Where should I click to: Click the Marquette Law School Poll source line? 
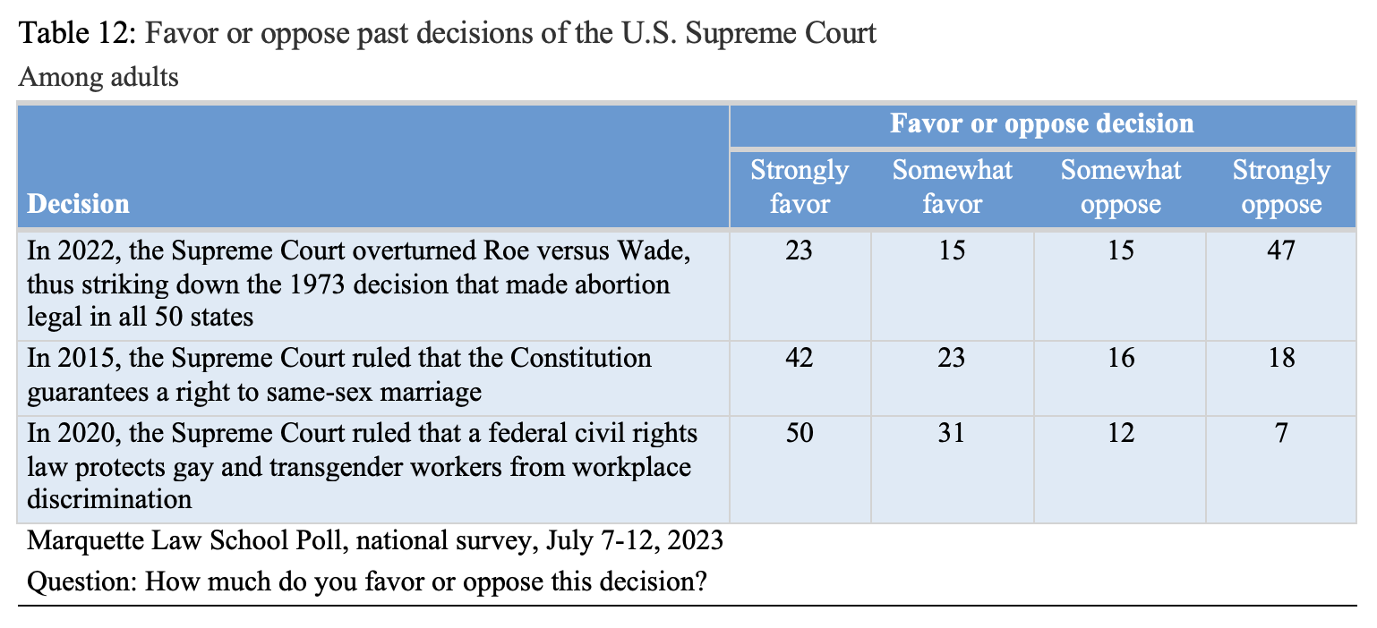[x=375, y=541]
